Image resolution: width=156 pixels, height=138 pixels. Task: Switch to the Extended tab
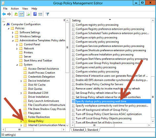(x=78, y=130)
